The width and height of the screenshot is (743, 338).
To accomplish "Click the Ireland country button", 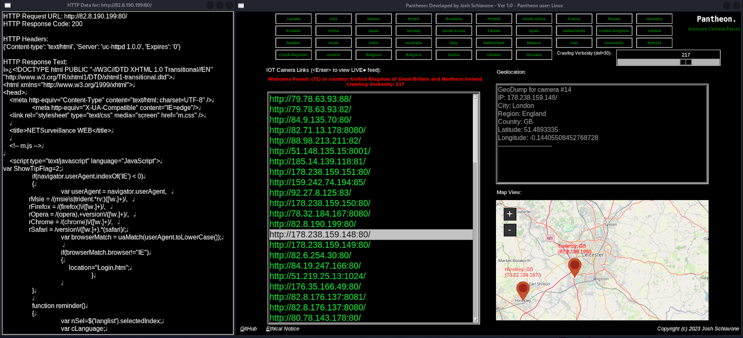I will [x=654, y=31].
